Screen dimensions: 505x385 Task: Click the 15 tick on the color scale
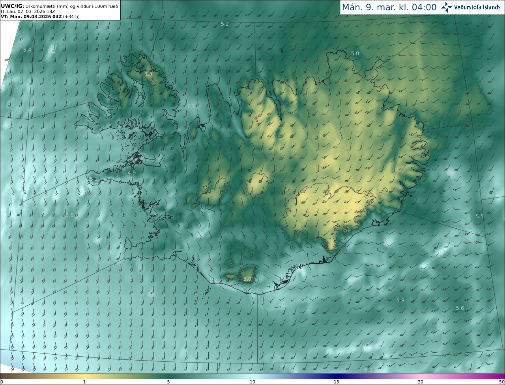click(x=337, y=382)
